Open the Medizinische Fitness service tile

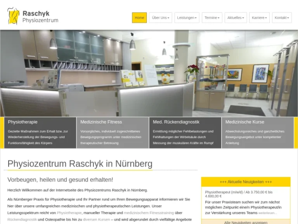113,133
